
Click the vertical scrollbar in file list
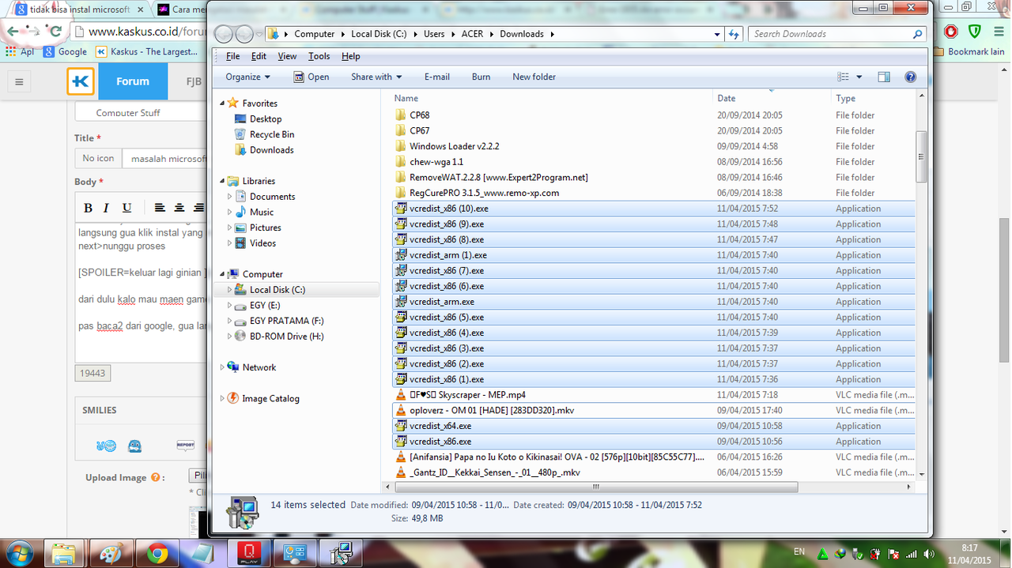[921, 156]
